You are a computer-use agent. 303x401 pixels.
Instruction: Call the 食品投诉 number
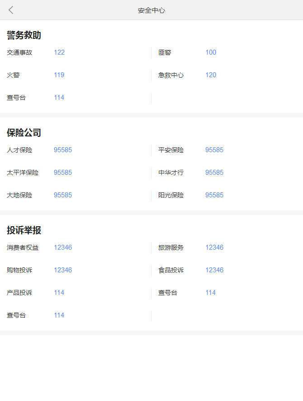(x=214, y=270)
